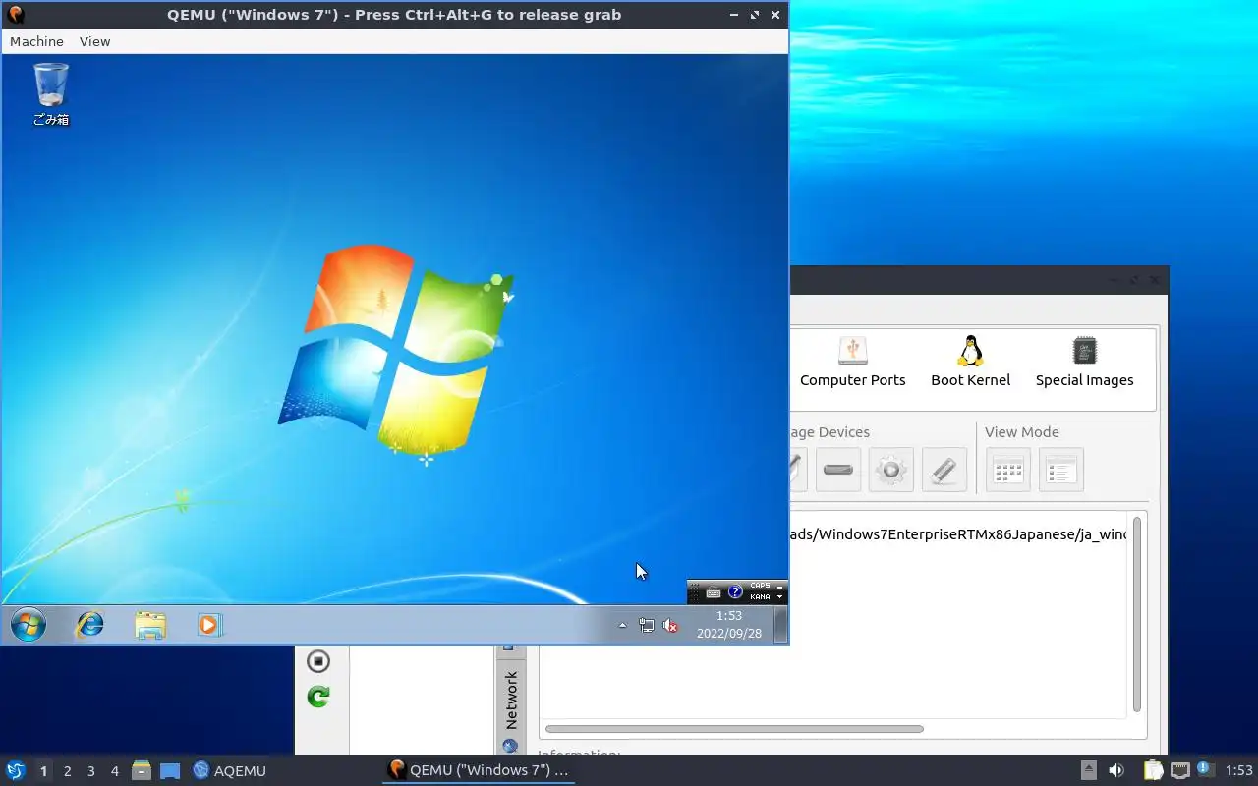Select QEMU ("Windows 7") taskbar entry
The height and width of the screenshot is (786, 1258).
(x=479, y=770)
